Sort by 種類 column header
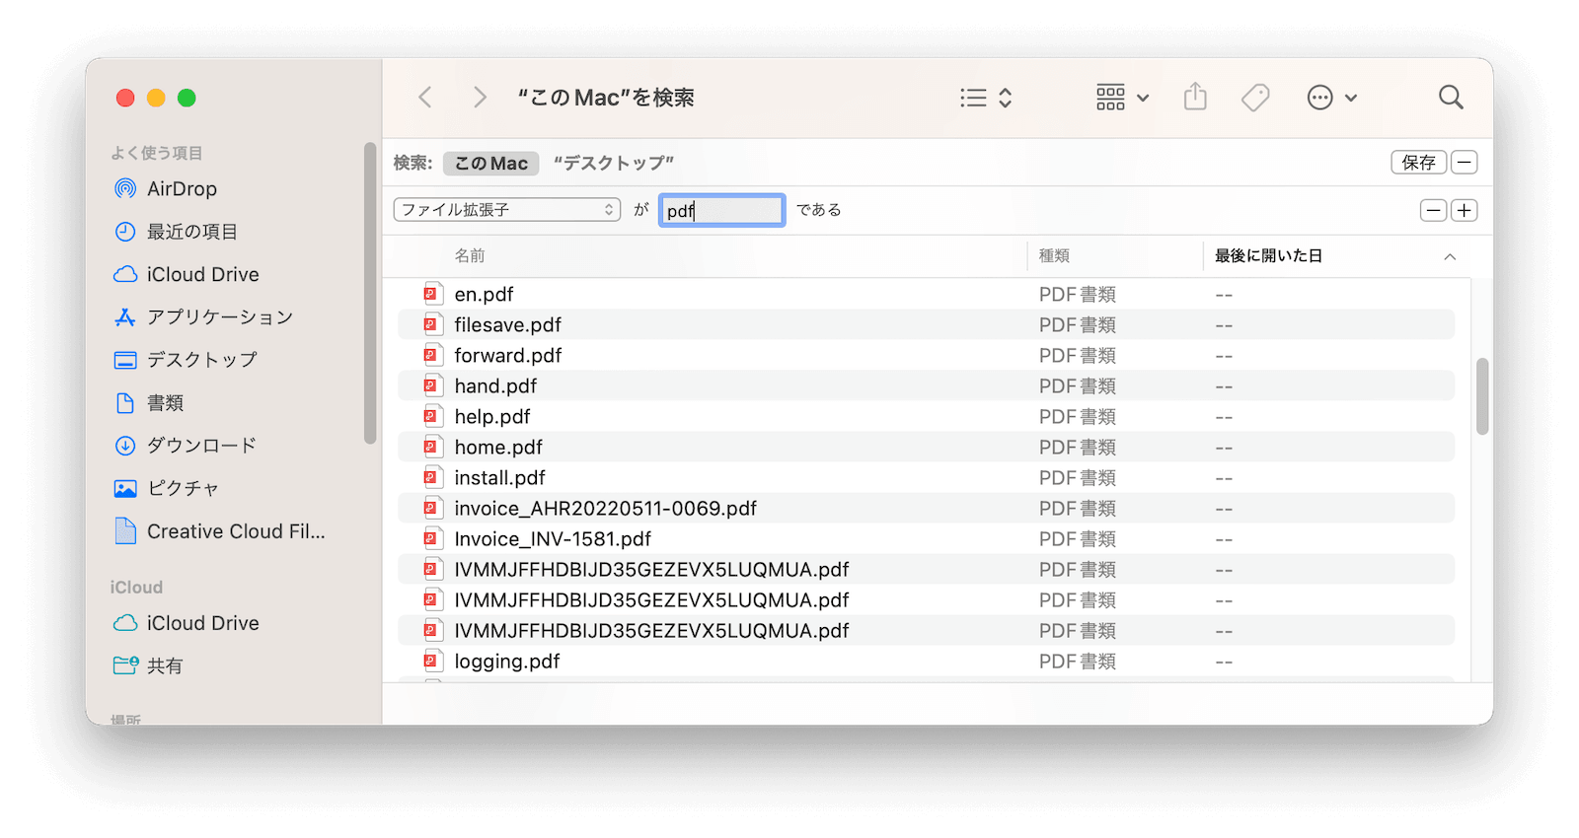The image size is (1579, 838). click(x=1054, y=256)
